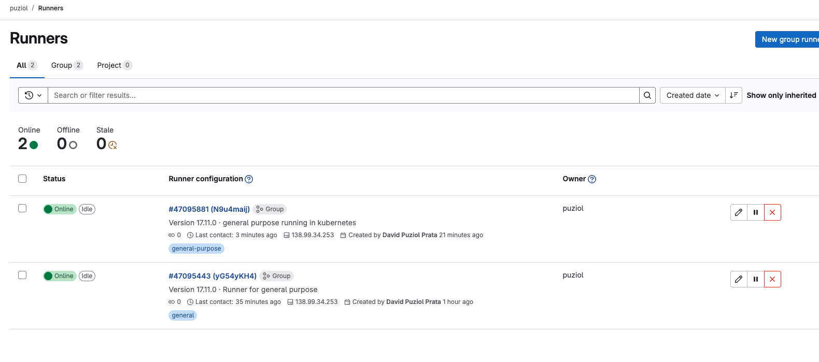Open the Owner column help icon
Screen dimensions: 819x362
click(592, 179)
